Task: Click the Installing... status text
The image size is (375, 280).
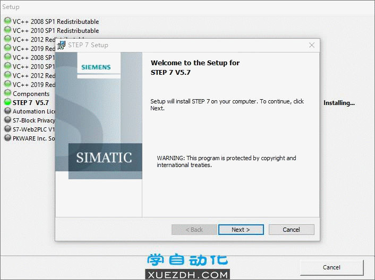Action: pyautogui.click(x=339, y=103)
